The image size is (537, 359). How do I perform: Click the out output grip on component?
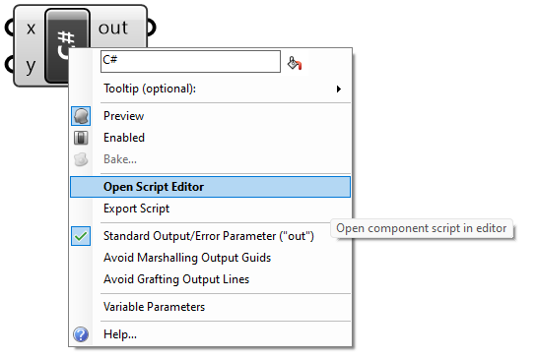151,28
